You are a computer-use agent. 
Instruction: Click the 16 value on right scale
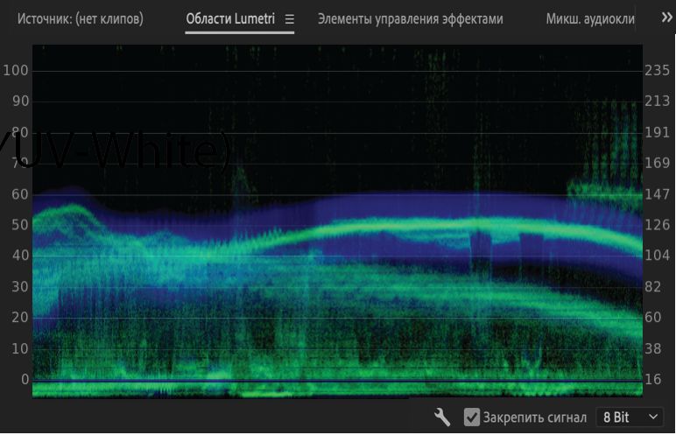coord(652,379)
